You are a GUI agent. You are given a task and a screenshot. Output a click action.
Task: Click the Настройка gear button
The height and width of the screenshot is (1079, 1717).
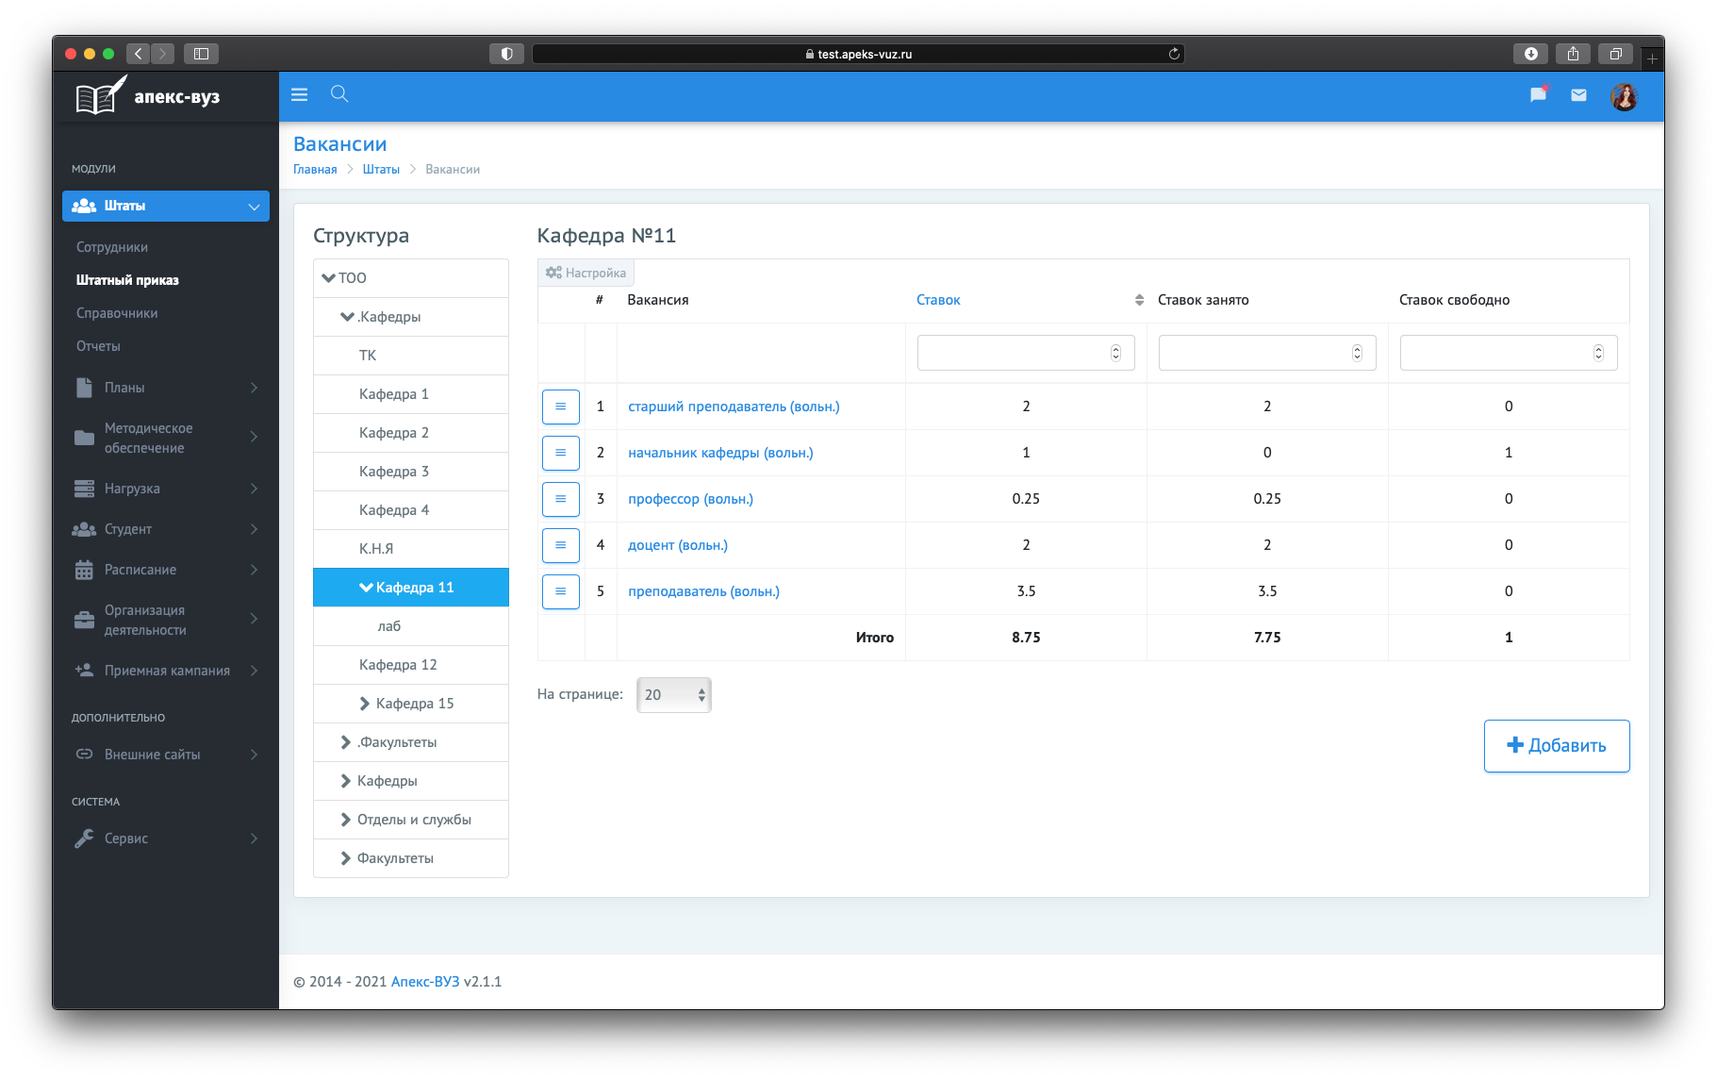click(586, 273)
